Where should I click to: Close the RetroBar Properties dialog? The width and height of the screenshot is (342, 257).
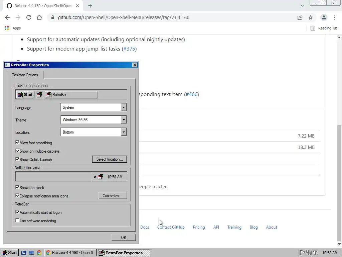pos(135,65)
